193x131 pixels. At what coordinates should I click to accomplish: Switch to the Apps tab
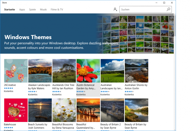[22, 9]
